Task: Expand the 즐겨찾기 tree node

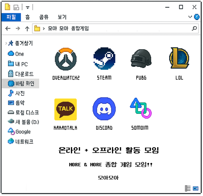Action: pos(6,43)
